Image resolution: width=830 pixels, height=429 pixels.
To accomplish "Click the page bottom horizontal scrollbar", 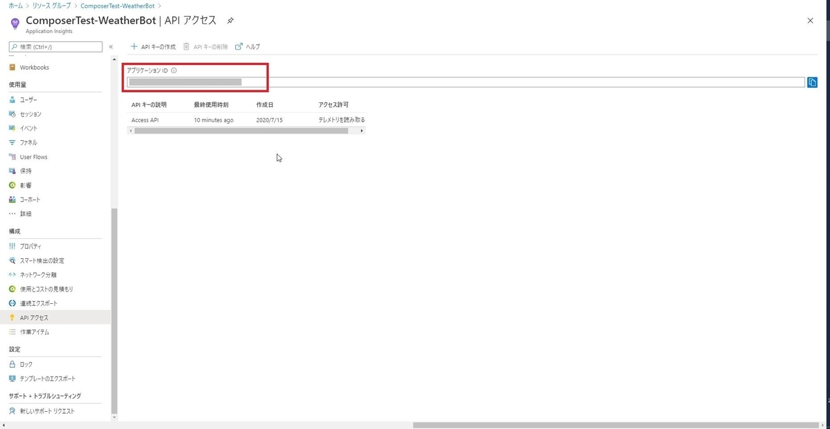I will coord(616,426).
